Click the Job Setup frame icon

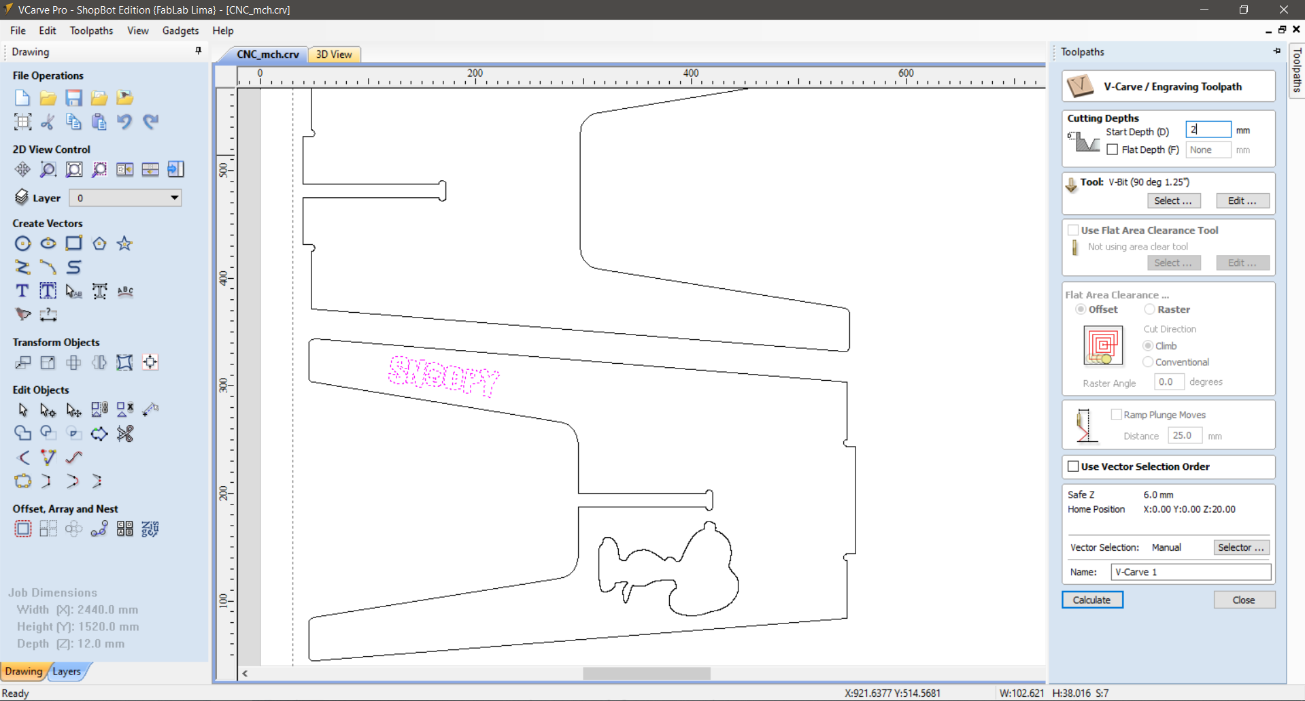[22, 122]
